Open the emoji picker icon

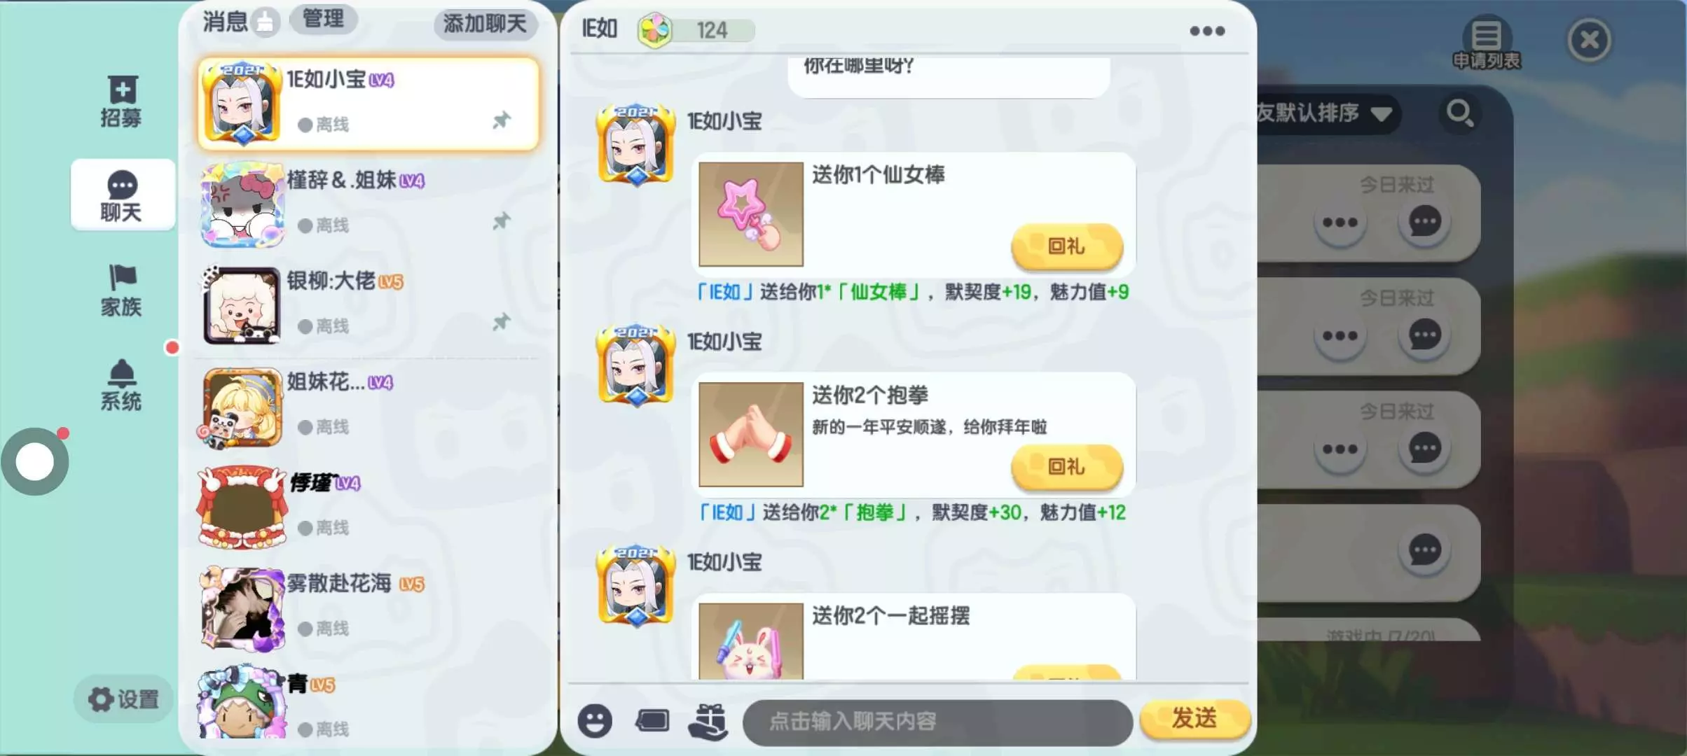coord(595,720)
